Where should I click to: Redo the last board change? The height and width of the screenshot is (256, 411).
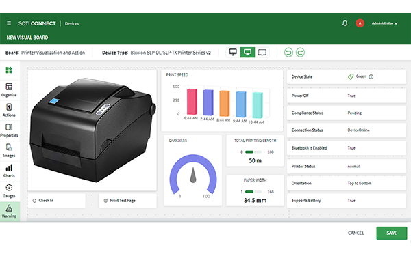click(301, 53)
